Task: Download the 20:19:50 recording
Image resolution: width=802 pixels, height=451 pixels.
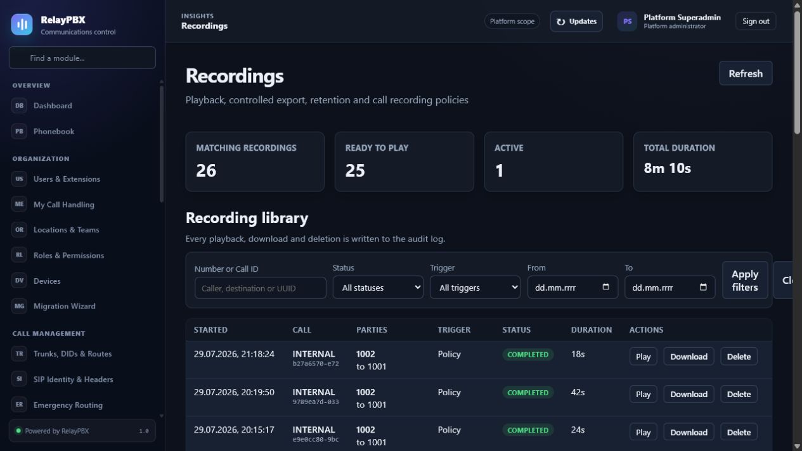Action: pyautogui.click(x=689, y=394)
